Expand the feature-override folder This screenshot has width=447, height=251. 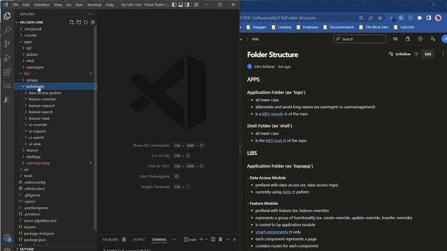[x=56, y=99]
